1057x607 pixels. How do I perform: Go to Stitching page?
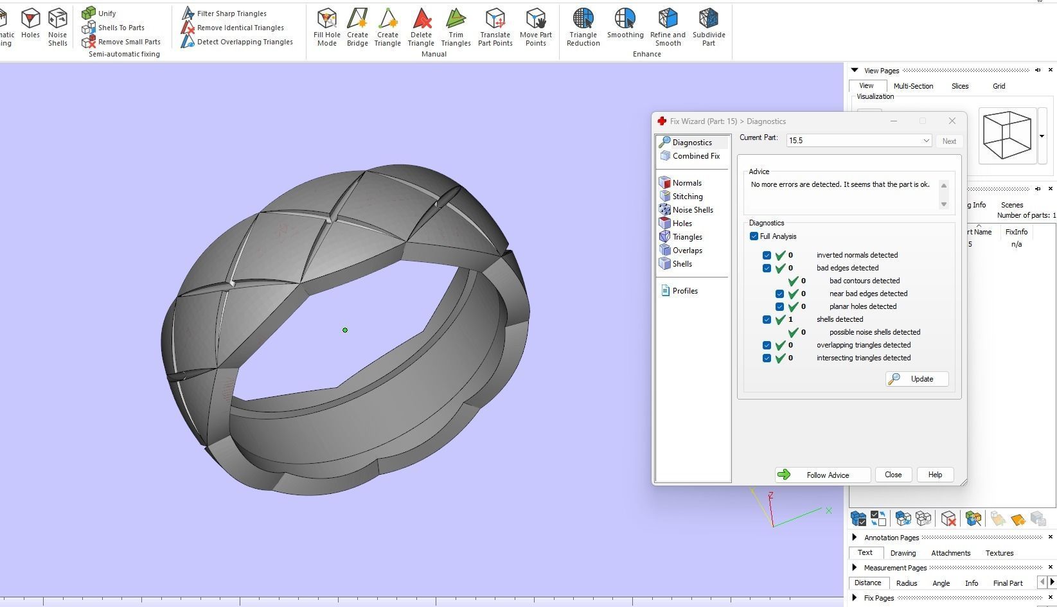[x=682, y=197]
